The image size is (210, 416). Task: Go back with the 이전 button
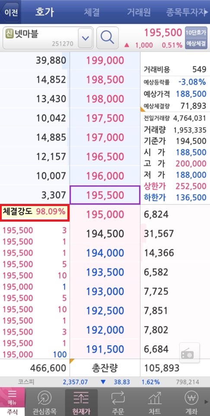pyautogui.click(x=11, y=12)
